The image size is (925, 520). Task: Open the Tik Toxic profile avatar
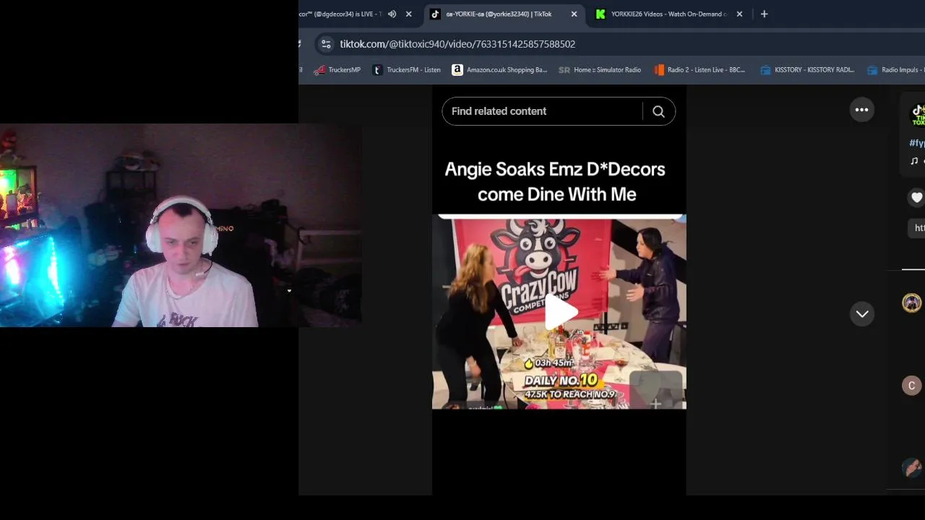(917, 115)
